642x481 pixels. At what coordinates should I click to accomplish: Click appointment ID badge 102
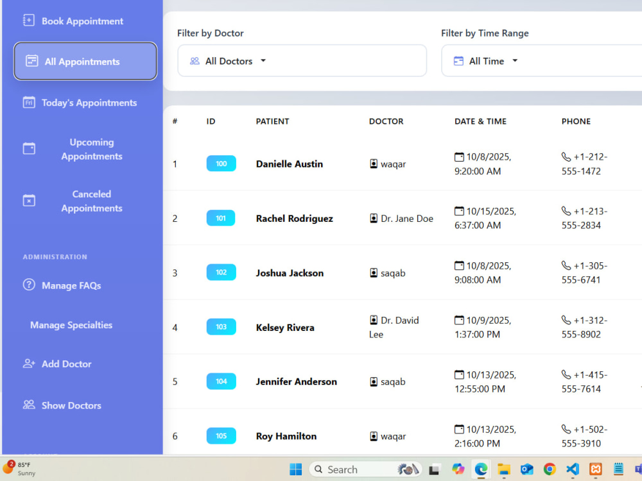point(221,273)
